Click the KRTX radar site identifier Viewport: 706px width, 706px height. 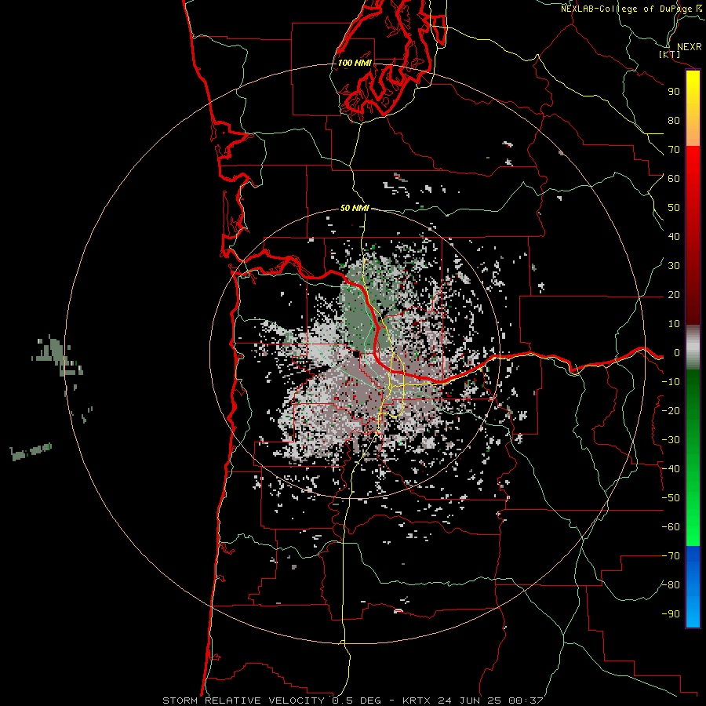point(417,701)
